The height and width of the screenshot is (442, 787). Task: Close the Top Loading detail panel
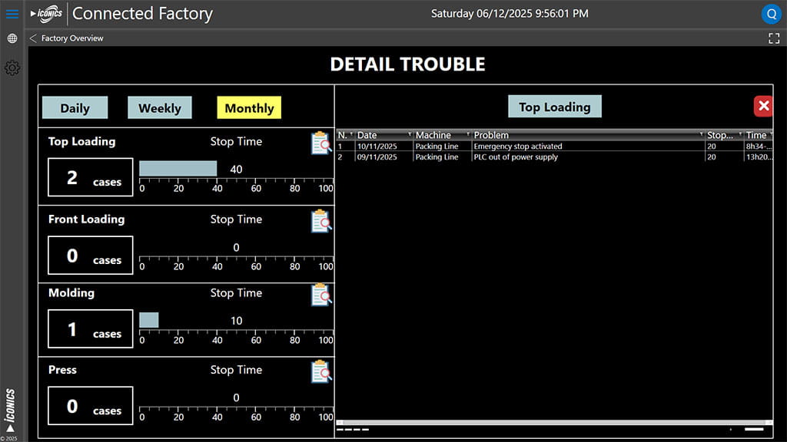tap(763, 106)
